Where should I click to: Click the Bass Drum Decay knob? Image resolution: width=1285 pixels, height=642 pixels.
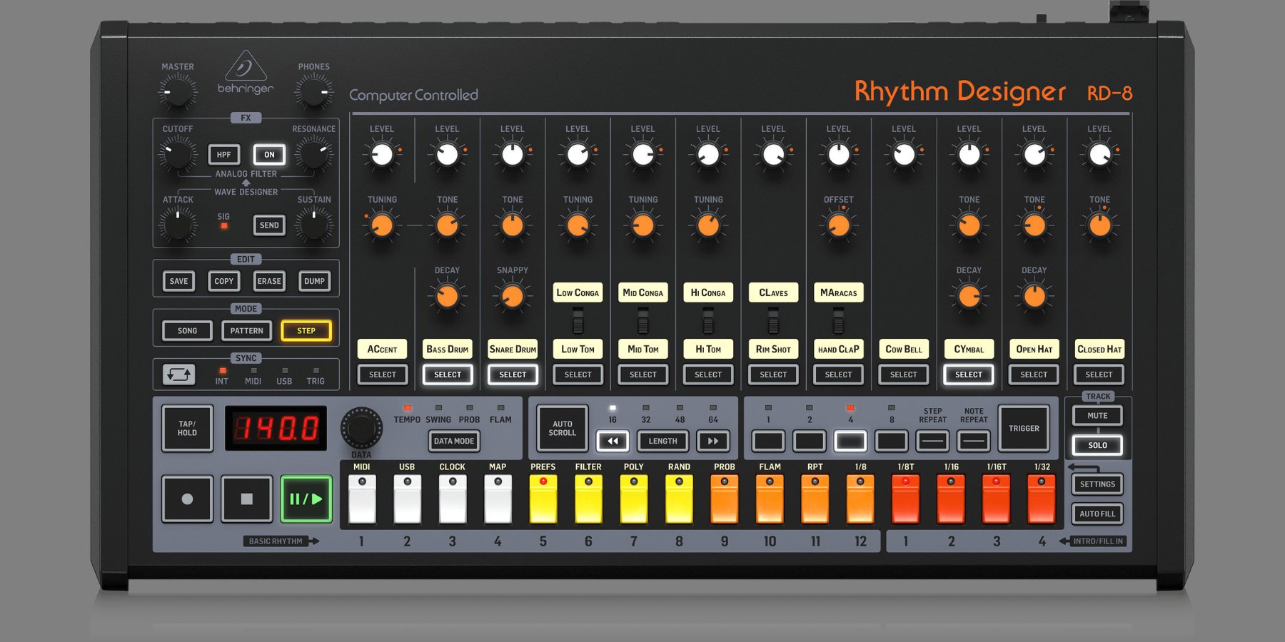click(447, 296)
